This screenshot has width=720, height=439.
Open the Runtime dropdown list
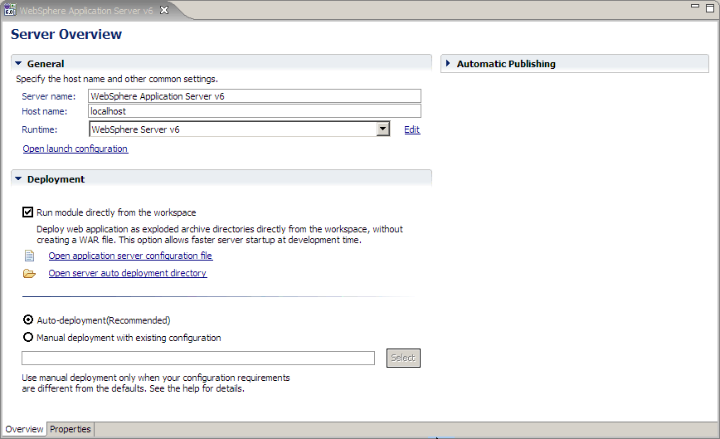click(383, 129)
